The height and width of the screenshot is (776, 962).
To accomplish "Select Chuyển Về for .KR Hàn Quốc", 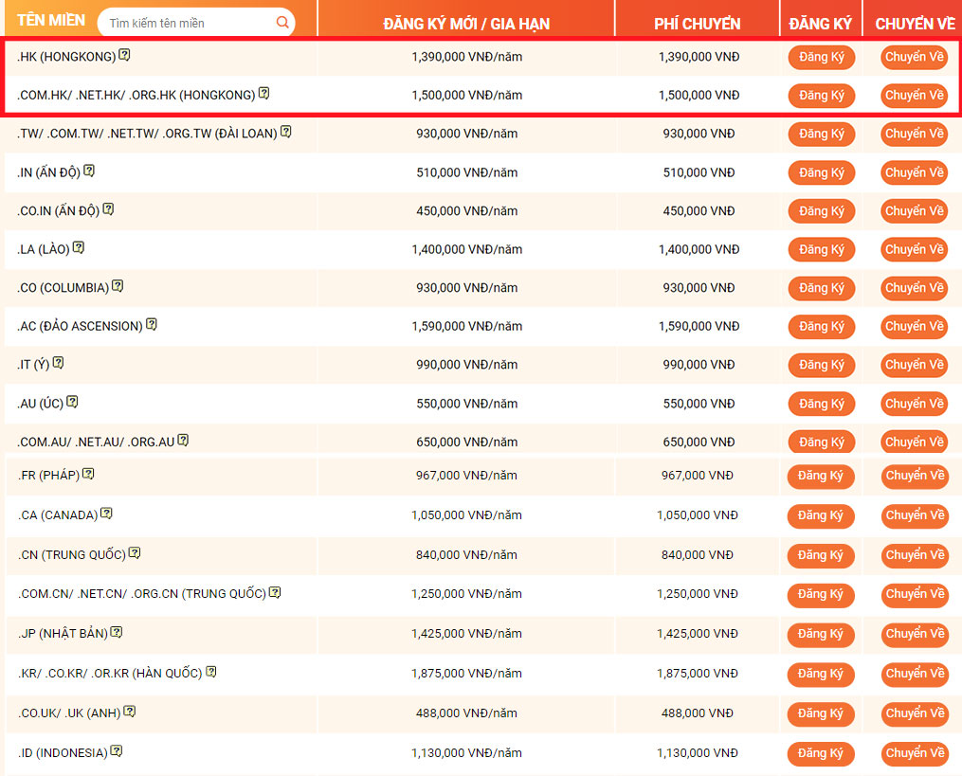I will (x=914, y=674).
